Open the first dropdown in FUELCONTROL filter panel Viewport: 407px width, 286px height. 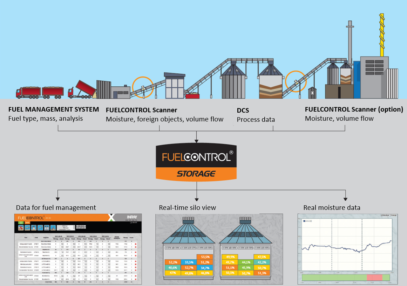point(70,226)
